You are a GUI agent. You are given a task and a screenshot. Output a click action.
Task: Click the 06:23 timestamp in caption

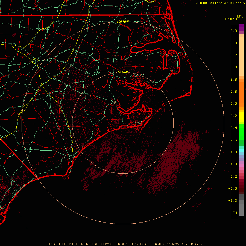coord(195,244)
